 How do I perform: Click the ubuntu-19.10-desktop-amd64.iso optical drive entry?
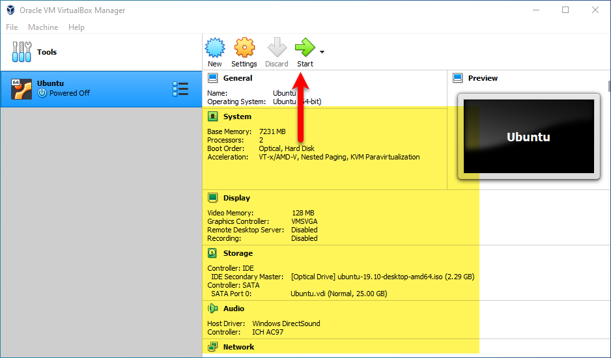point(382,277)
